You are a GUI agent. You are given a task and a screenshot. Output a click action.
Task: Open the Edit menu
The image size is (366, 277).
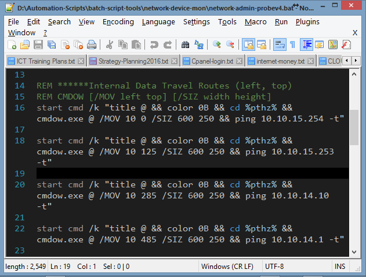coord(34,21)
